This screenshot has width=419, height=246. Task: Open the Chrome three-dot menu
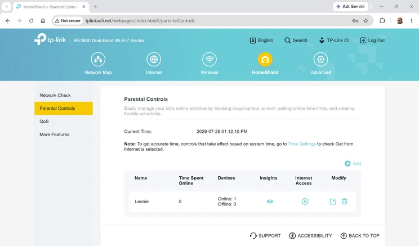(412, 21)
